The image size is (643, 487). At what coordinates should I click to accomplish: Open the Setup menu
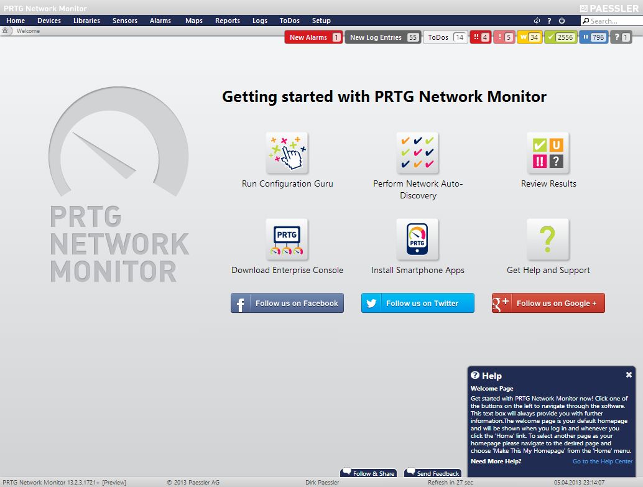321,21
